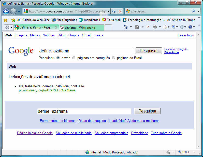Click the Read Mail icon
The width and height of the screenshot is (203, 157).
pyautogui.click(x=148, y=27)
